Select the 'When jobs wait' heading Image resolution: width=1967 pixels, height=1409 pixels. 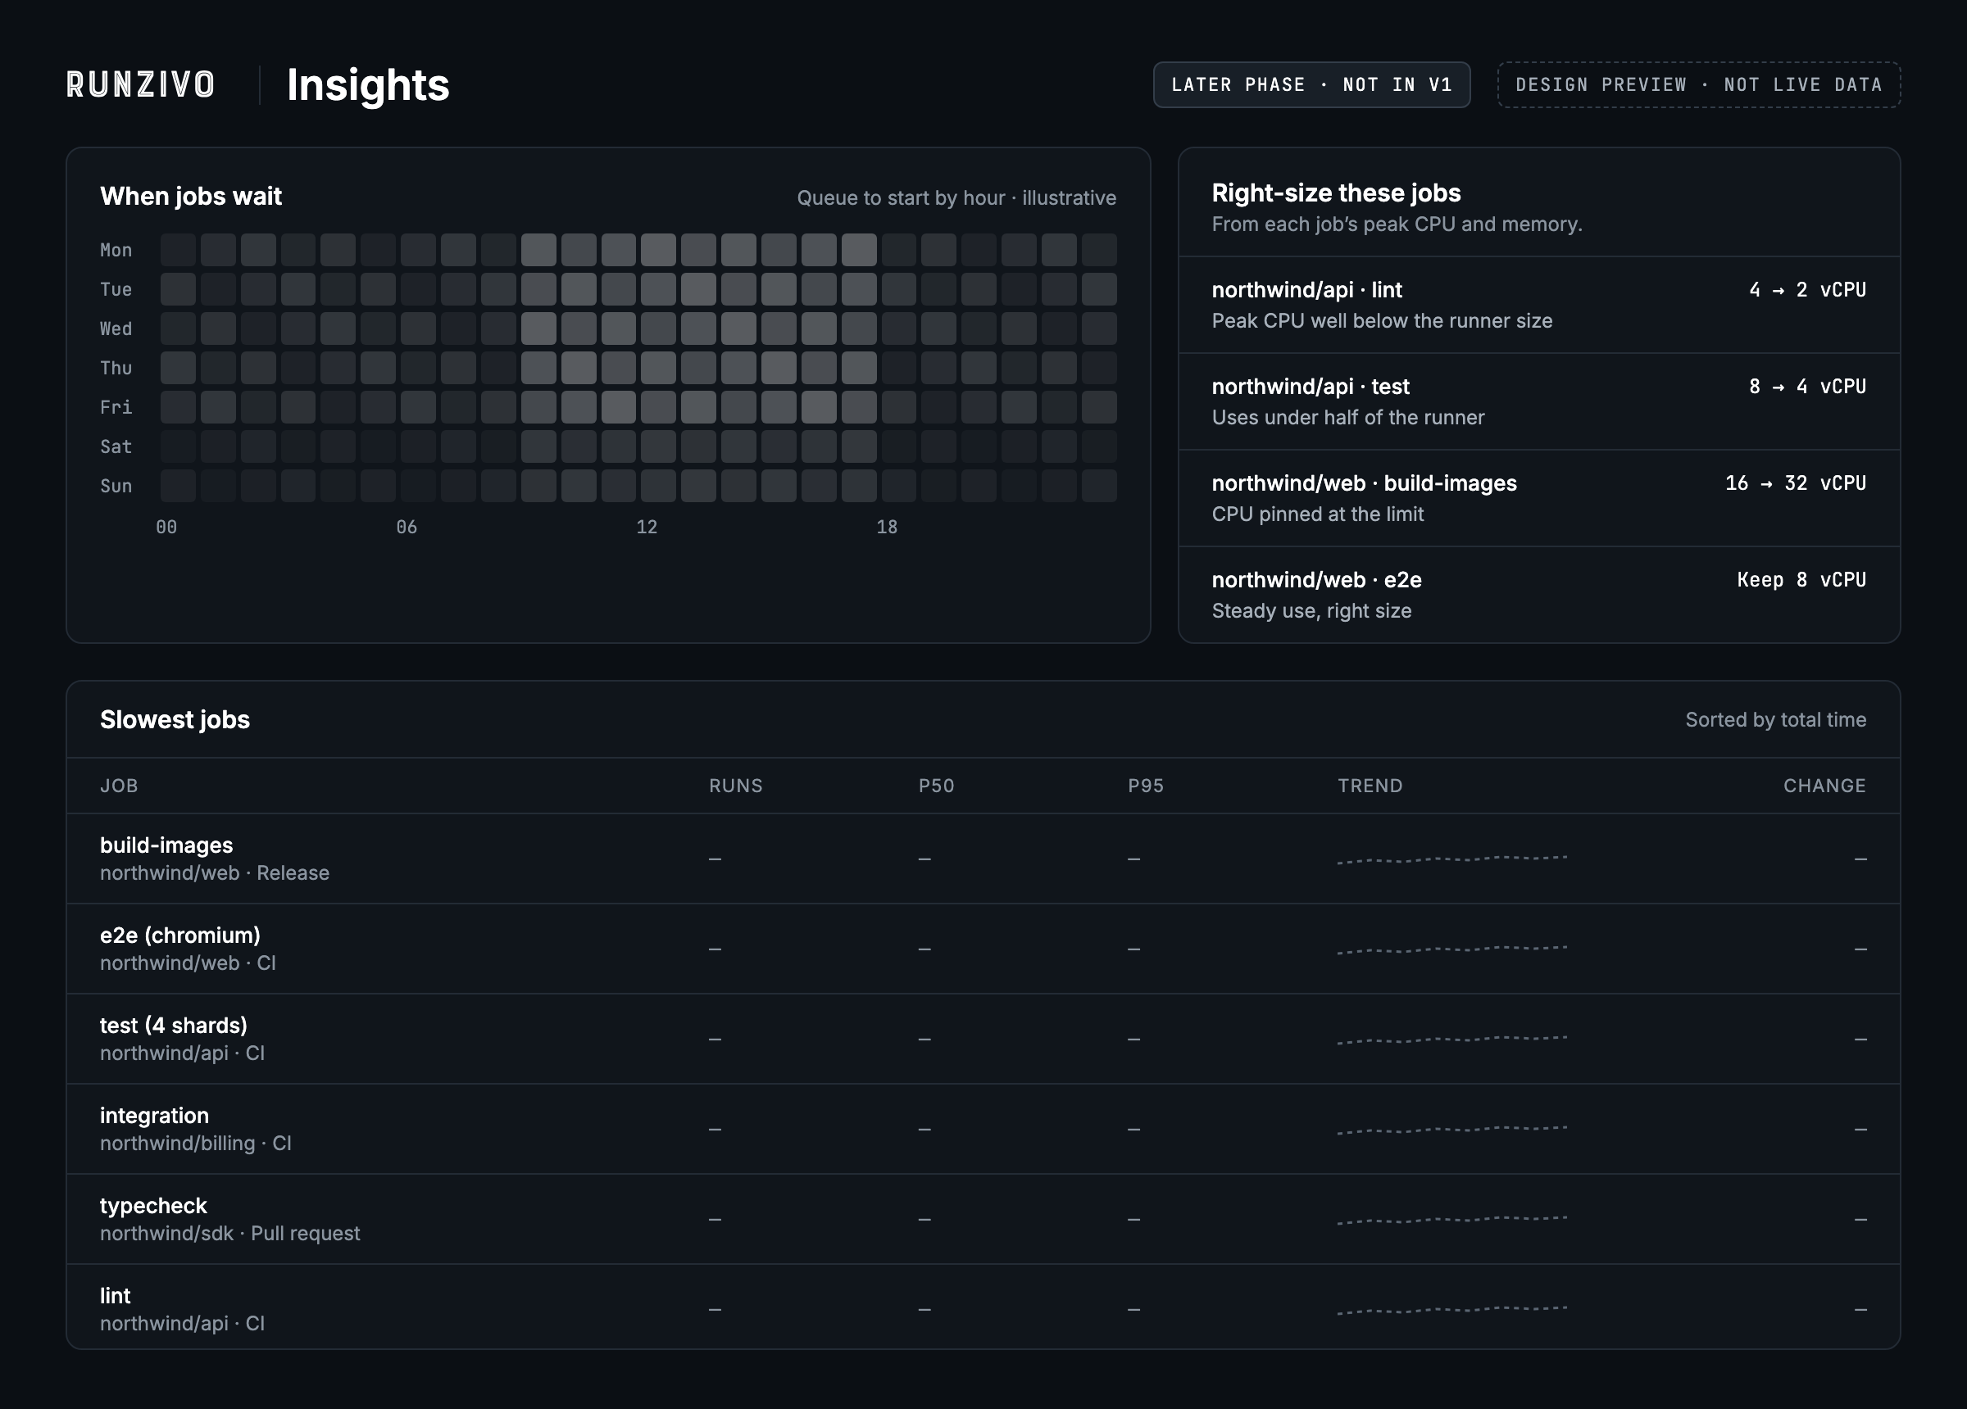click(x=191, y=197)
